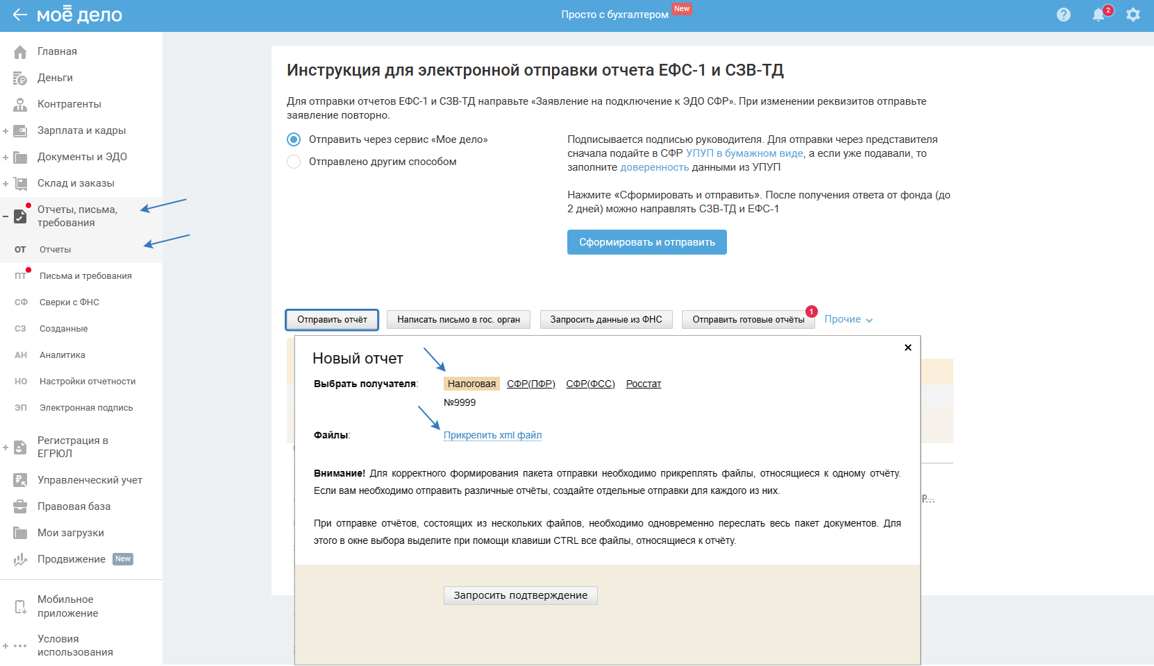Open the help question mark icon
Viewport: 1154px width, 666px height.
click(x=1064, y=15)
